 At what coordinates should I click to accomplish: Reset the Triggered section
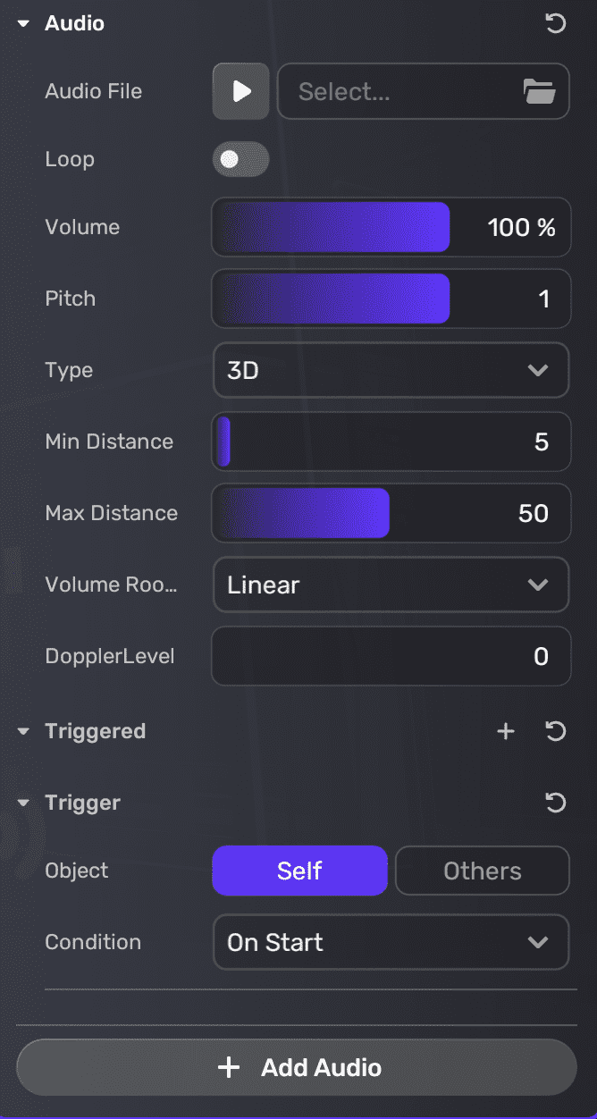tap(555, 731)
